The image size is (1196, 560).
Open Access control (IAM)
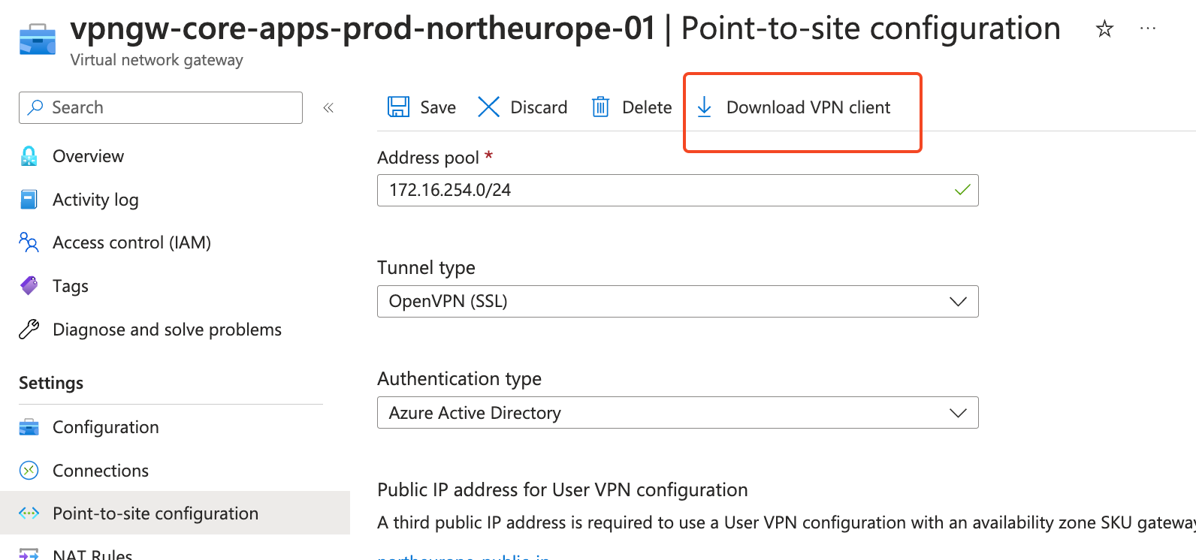pyautogui.click(x=131, y=242)
